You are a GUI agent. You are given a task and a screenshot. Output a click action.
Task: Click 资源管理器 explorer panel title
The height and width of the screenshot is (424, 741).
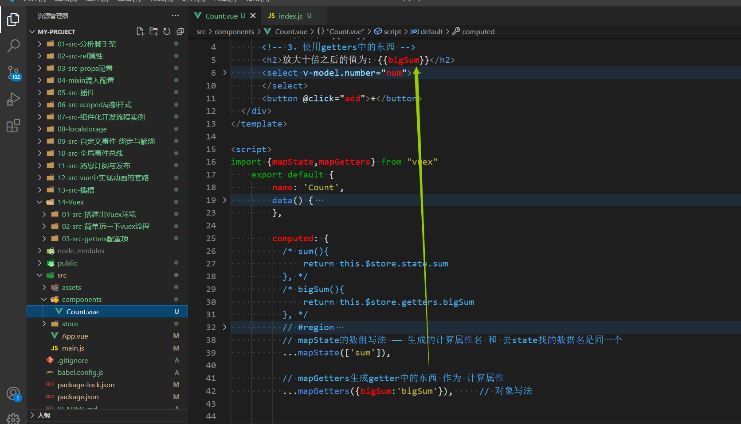53,16
